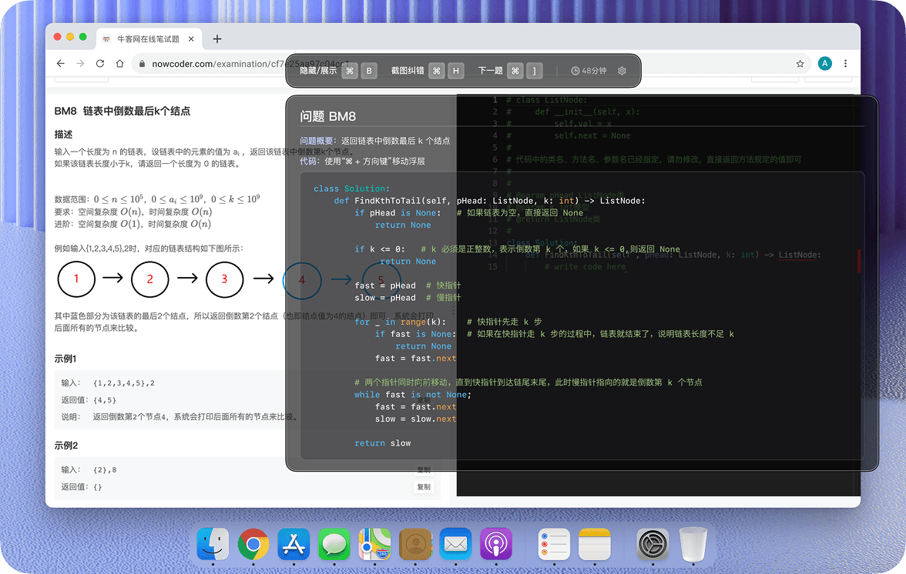Launch Maps from the dock

click(374, 545)
